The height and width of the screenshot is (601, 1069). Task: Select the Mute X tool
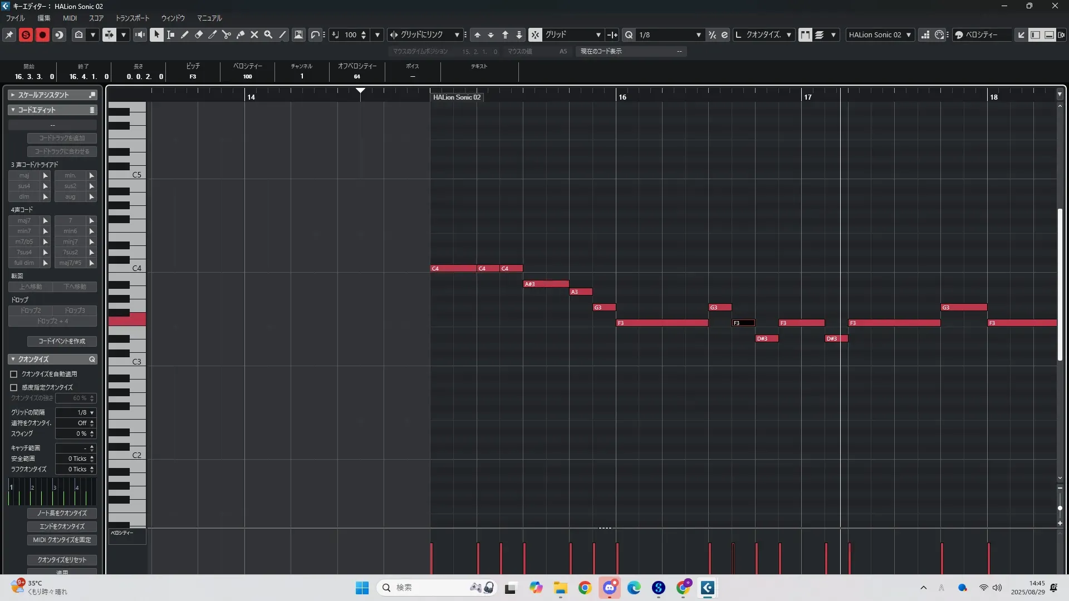point(254,35)
